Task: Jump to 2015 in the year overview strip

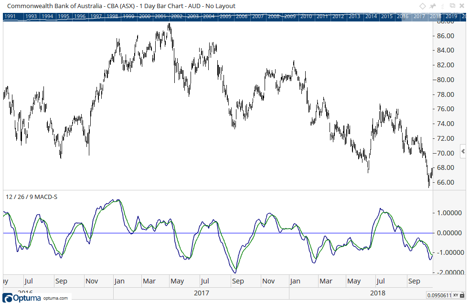Action: [387, 16]
